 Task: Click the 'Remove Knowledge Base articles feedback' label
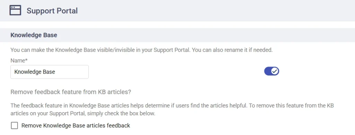tap(76, 126)
